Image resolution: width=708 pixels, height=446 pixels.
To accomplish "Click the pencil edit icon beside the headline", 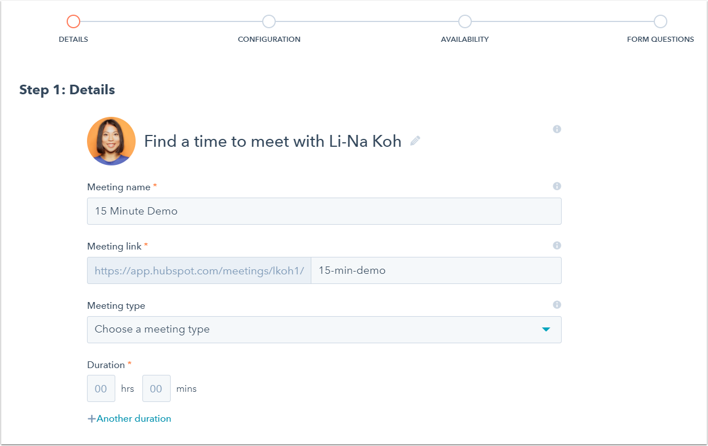I will (415, 141).
